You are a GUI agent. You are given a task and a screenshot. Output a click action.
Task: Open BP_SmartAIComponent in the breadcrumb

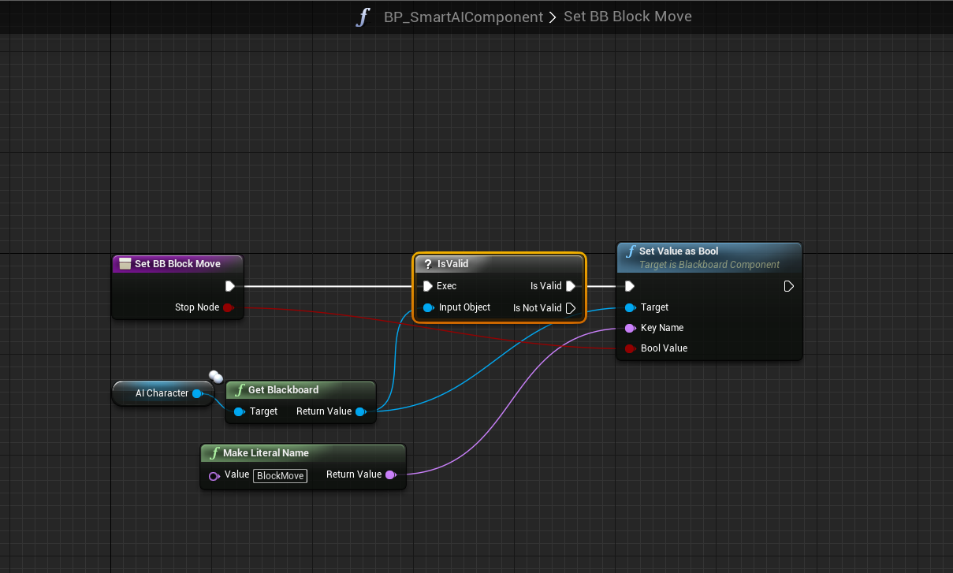pyautogui.click(x=463, y=17)
